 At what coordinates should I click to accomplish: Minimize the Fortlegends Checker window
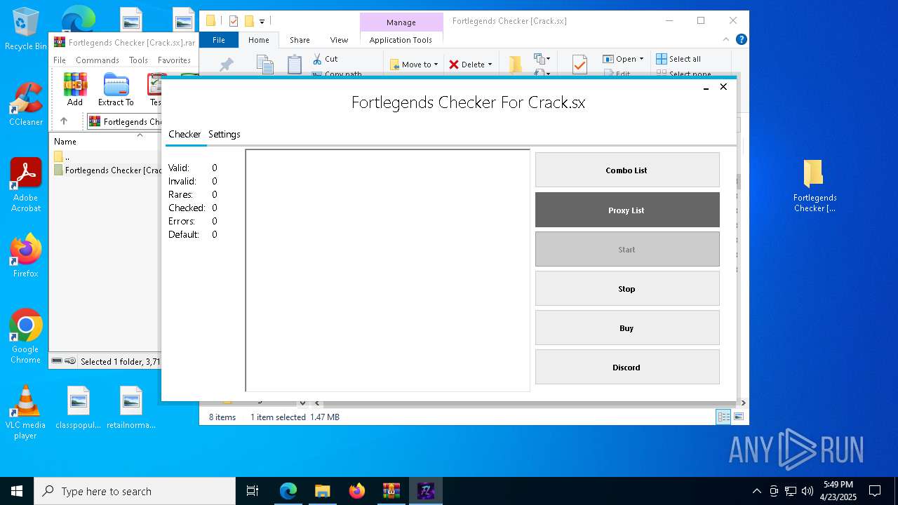pos(706,88)
